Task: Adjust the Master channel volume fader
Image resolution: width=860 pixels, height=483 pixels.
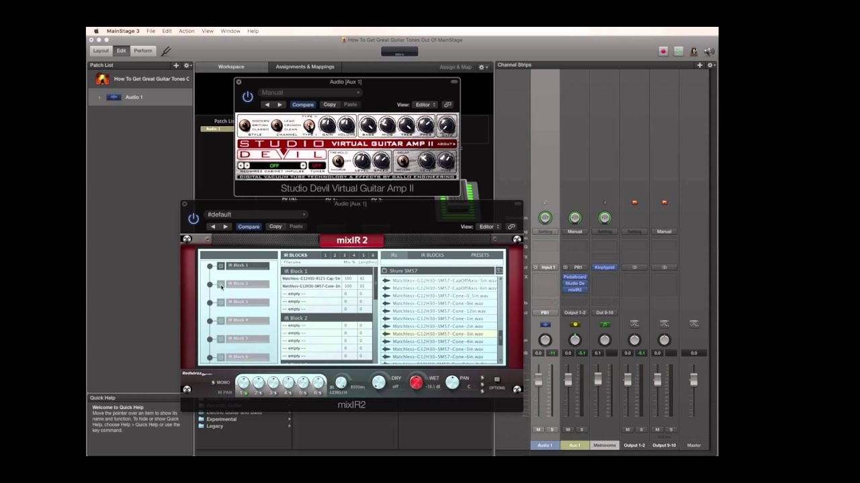Action: pyautogui.click(x=693, y=380)
